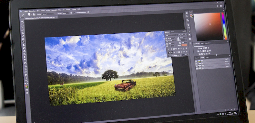This screenshot has height=123, width=255.
Task: Open the Modus Normal dropdown
Action: click(48, 14)
